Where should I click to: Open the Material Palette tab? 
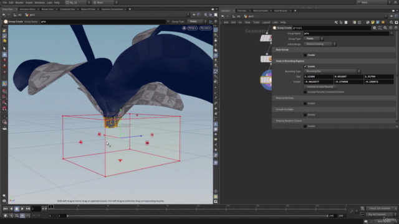tap(261, 11)
